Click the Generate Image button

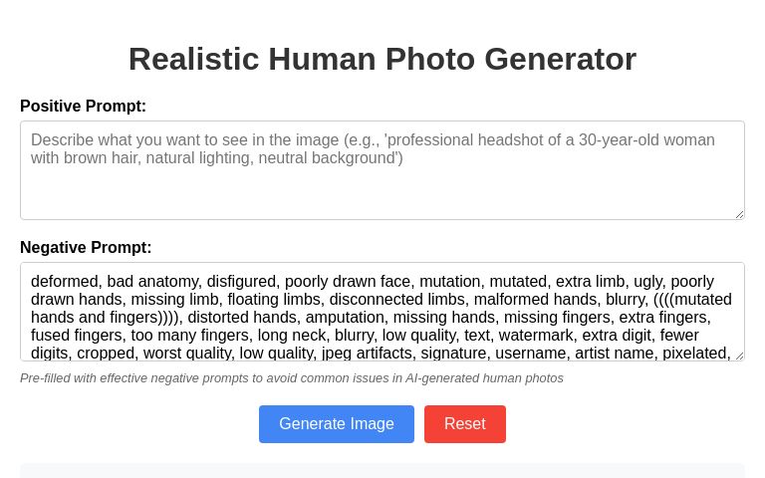point(336,424)
